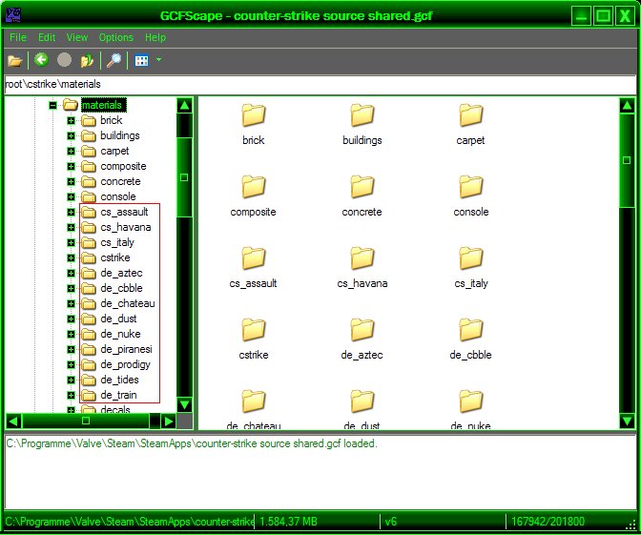
Task: Click the carpet folder icon in file pane
Action: tap(471, 114)
